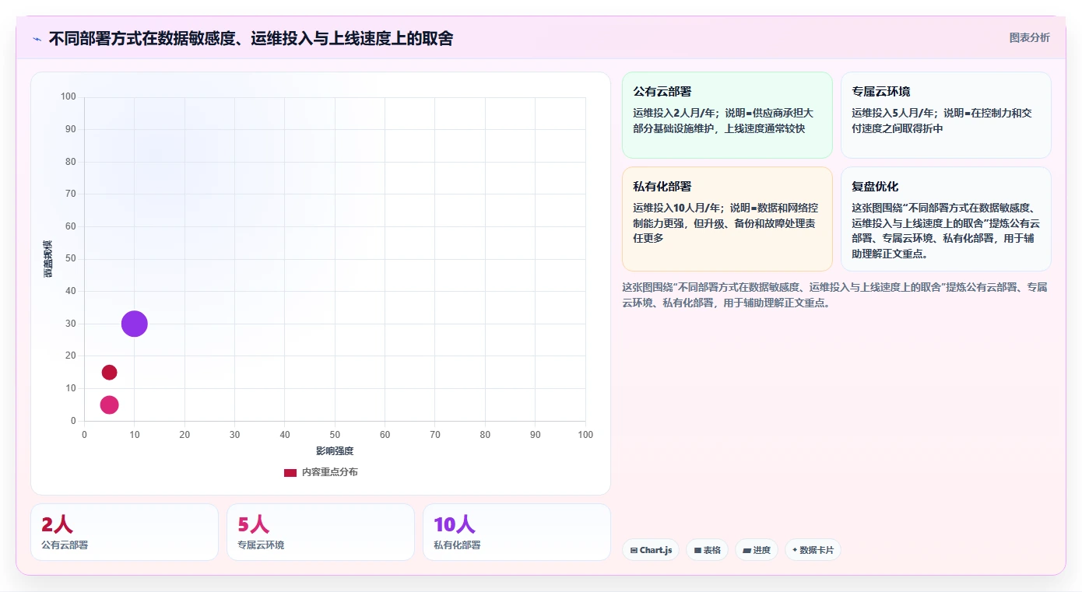Viewport: 1082px width, 592px height.
Task: Select the dark red bubble on chart
Action: [x=109, y=373]
